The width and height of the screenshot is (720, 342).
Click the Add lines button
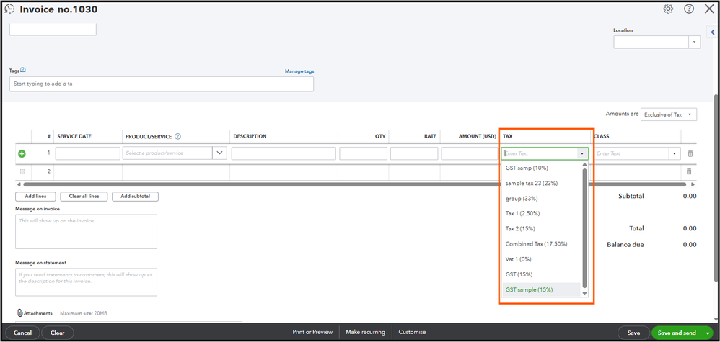[x=36, y=197]
